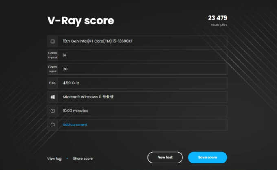Select the Microsoft Windows 11 text
277x170 pixels.
pyautogui.click(x=88, y=97)
